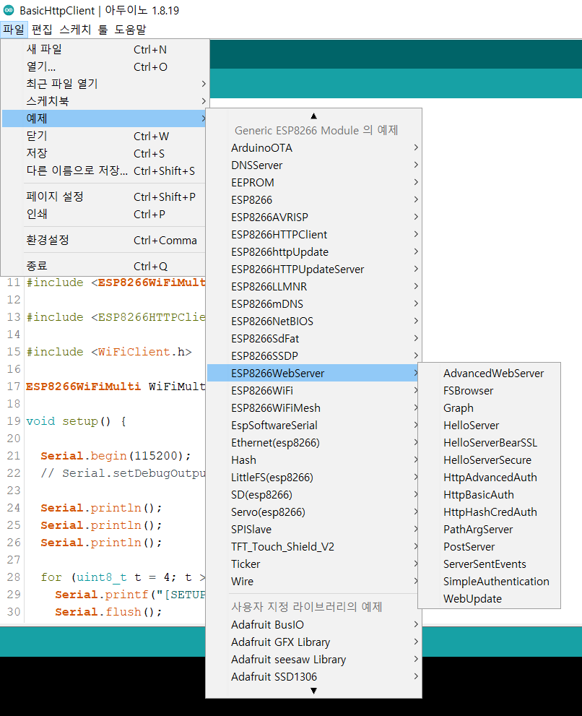Expand ESP8266AVRISP examples

pyautogui.click(x=313, y=217)
